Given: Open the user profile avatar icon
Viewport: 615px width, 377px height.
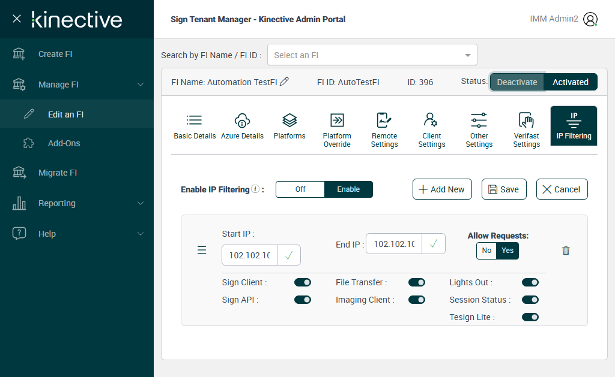Looking at the screenshot, I should (x=590, y=19).
